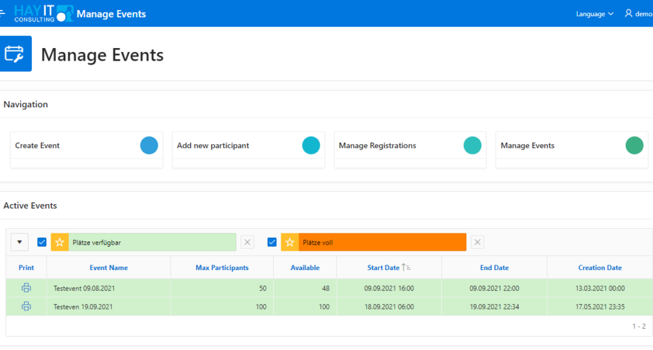
Task: Click start date 18.09.2021 06:00
Action: tap(389, 307)
